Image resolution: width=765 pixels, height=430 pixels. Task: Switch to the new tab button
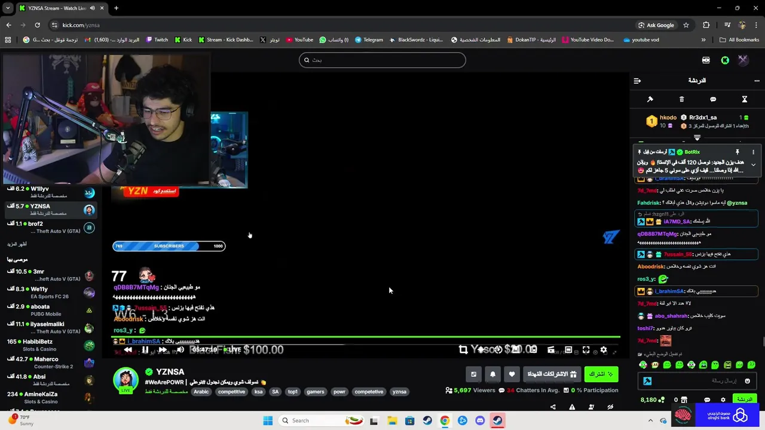coord(116,8)
